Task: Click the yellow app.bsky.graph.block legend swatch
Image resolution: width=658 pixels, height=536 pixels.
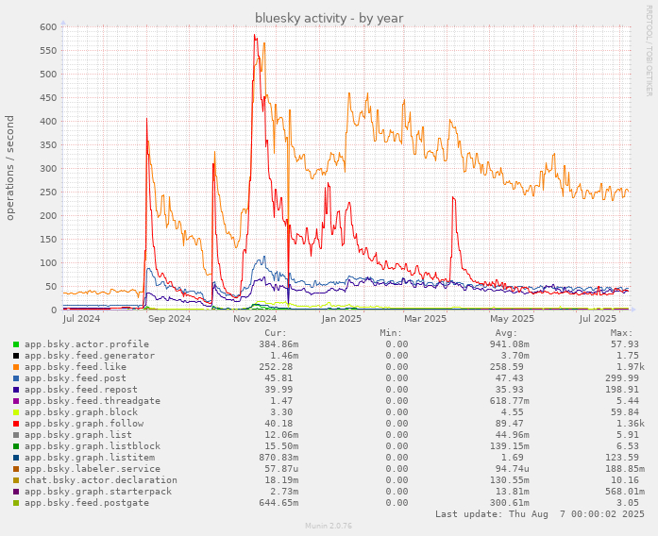Action: [16, 412]
